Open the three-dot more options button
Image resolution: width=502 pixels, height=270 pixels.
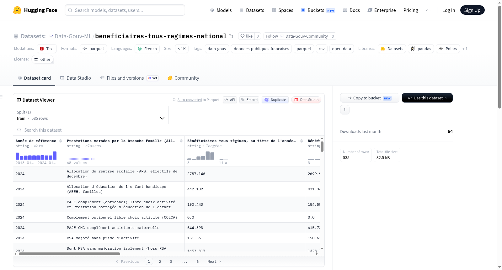coord(345,110)
